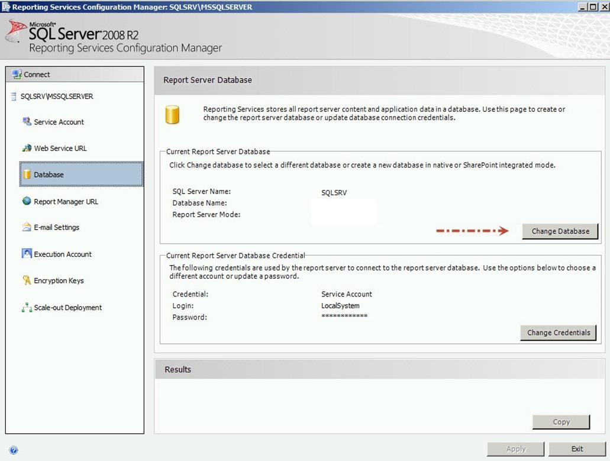
Task: Show the Scale-out Deployment page
Action: (67, 307)
